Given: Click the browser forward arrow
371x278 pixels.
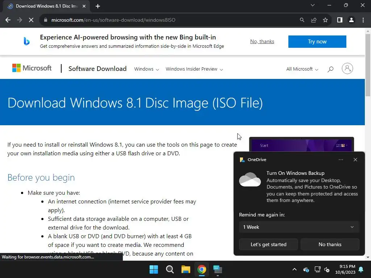Looking at the screenshot, I should pos(20,20).
